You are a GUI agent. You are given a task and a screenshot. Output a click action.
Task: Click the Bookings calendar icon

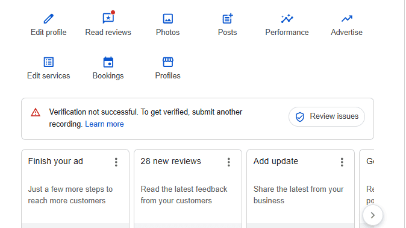[108, 62]
